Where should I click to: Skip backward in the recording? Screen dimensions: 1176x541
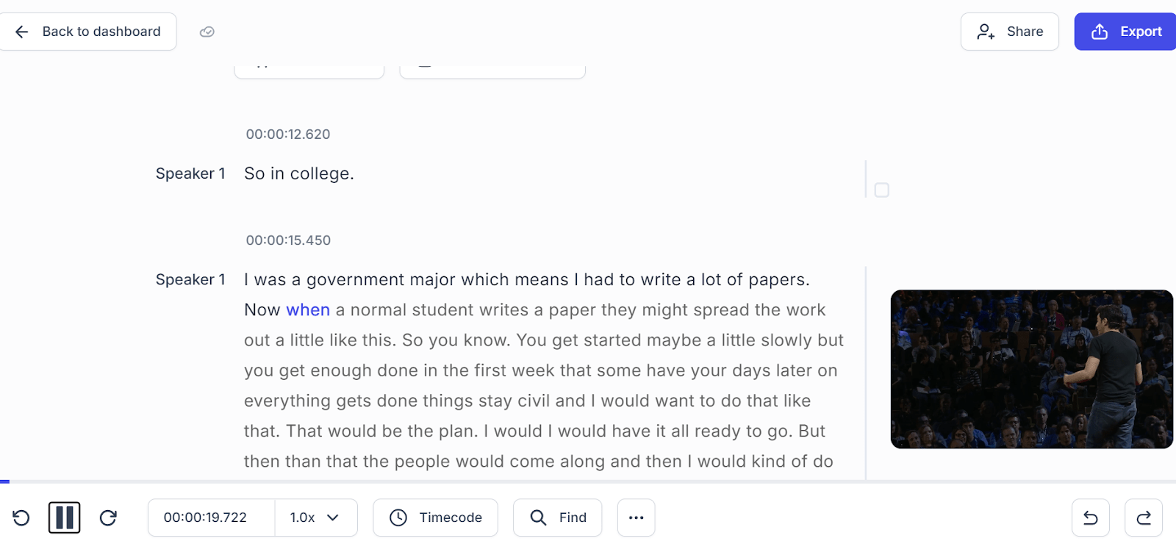tap(21, 517)
